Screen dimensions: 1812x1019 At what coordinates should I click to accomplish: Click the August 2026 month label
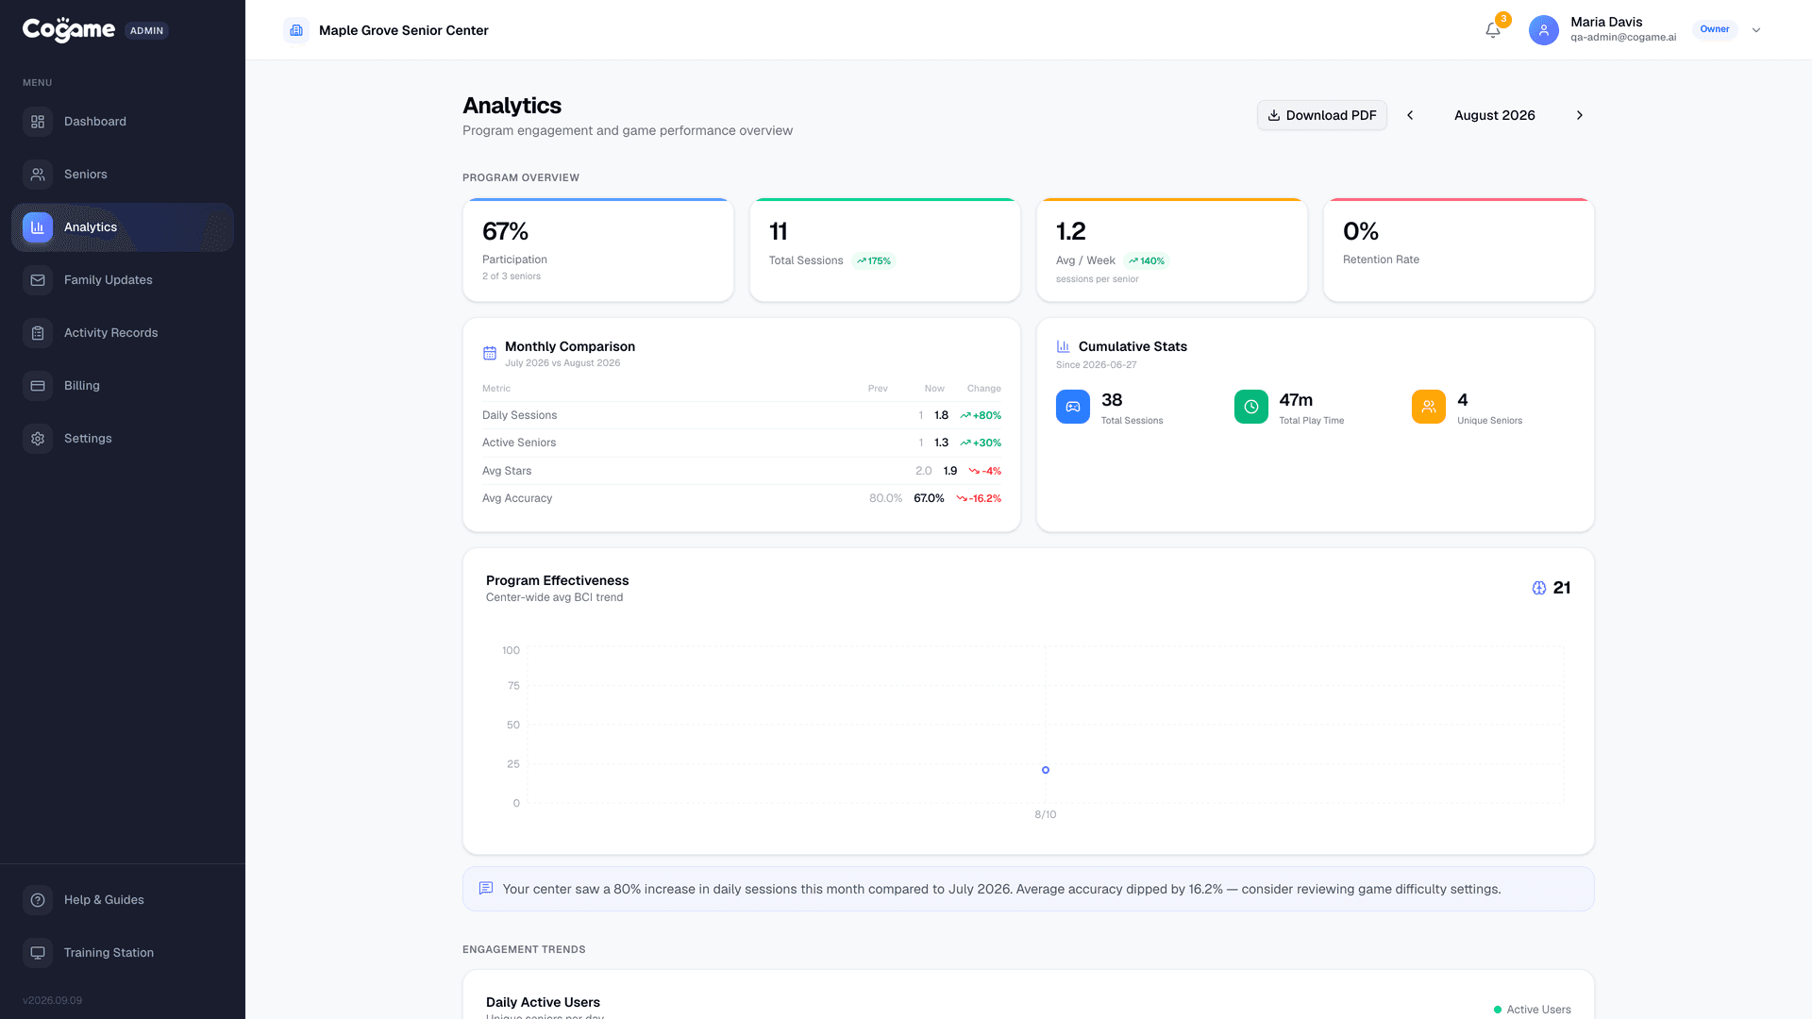(x=1495, y=115)
